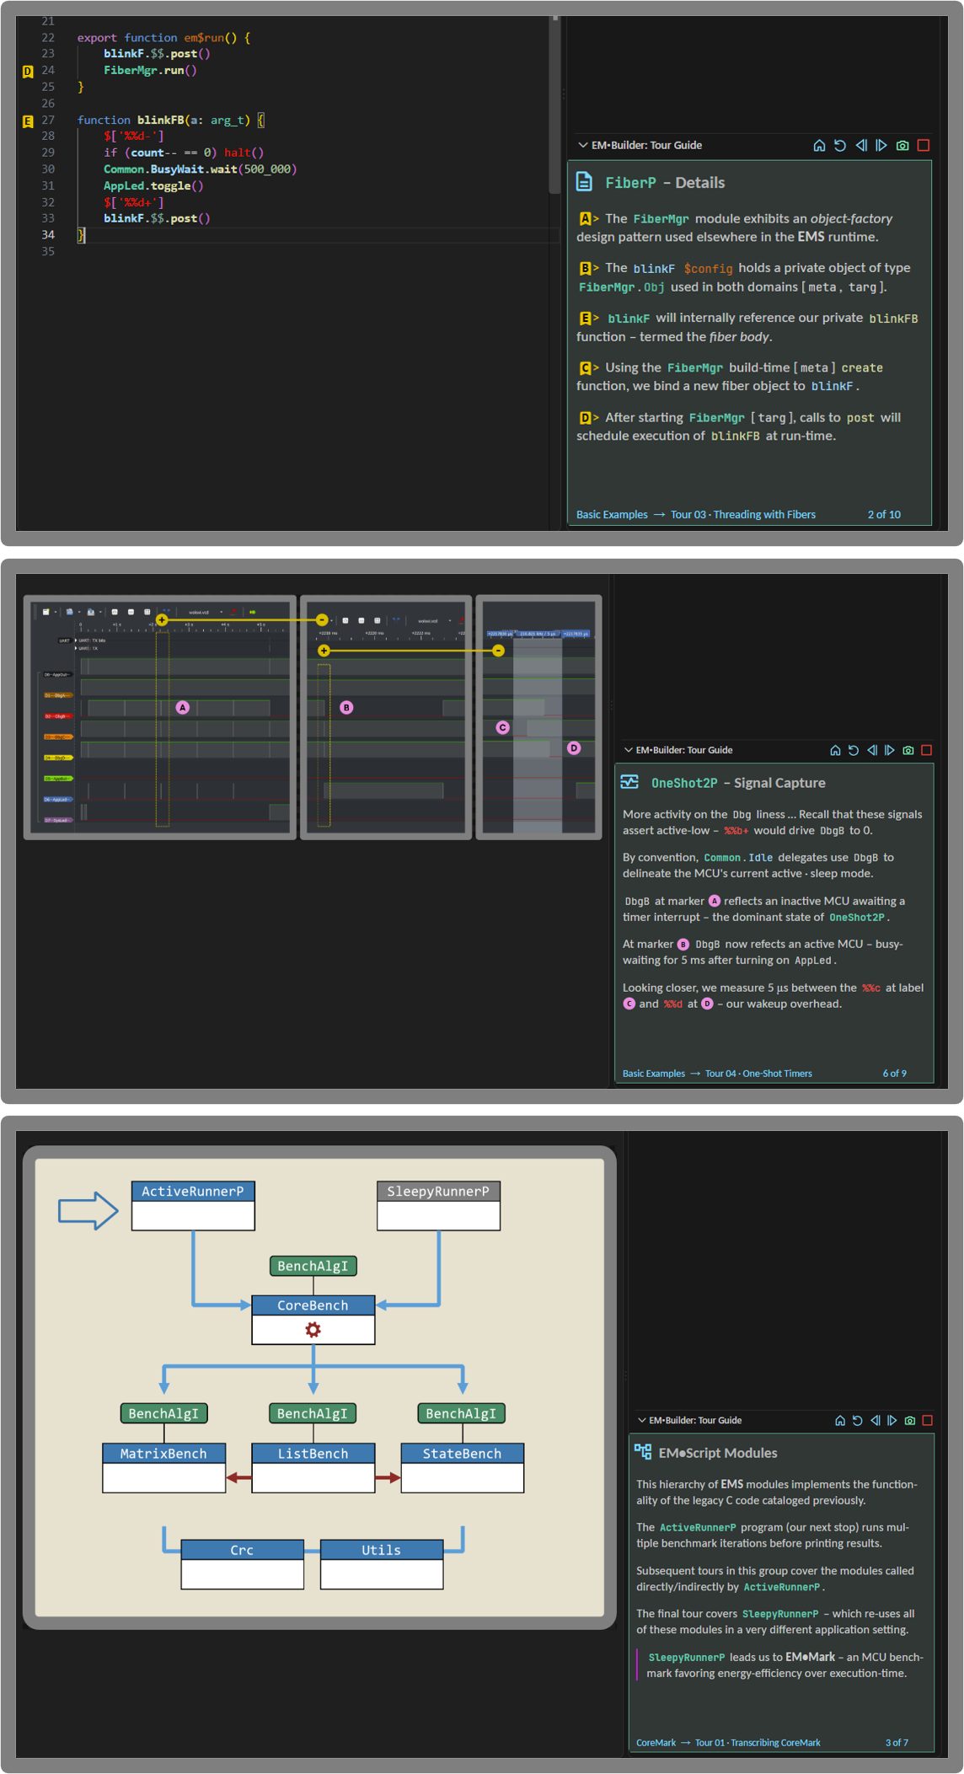
Task: Click the '6 of 9' page indicator
Action: [895, 1074]
